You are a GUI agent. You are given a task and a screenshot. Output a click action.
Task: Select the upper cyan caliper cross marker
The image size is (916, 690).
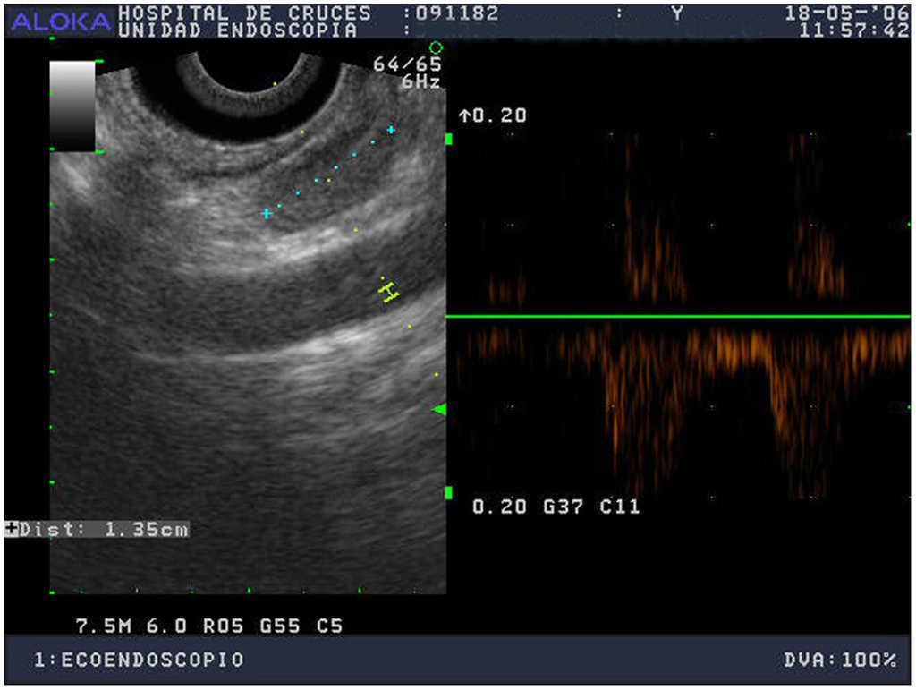(x=391, y=131)
